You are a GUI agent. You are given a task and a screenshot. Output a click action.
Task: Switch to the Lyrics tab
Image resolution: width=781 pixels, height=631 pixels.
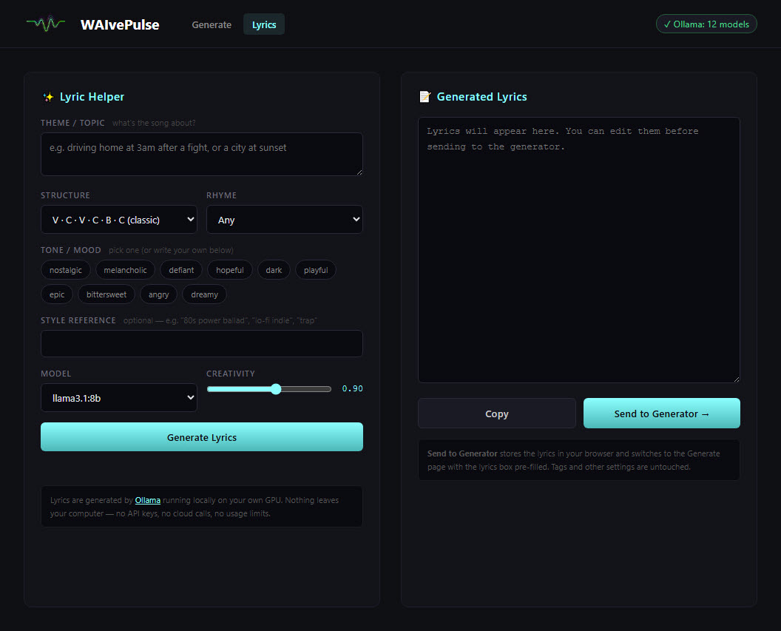264,24
